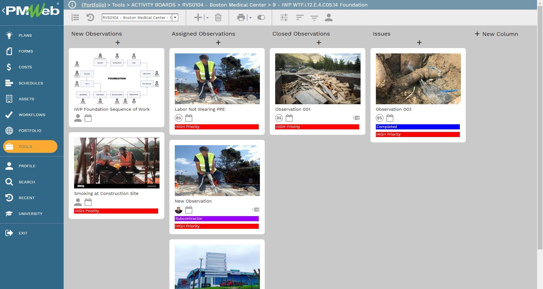Open the IWP Foundation Sequence of Work thumbnail
This screenshot has height=289, width=543.
[117, 79]
